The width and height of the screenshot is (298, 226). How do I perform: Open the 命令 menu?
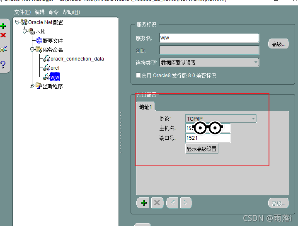(x=53, y=12)
